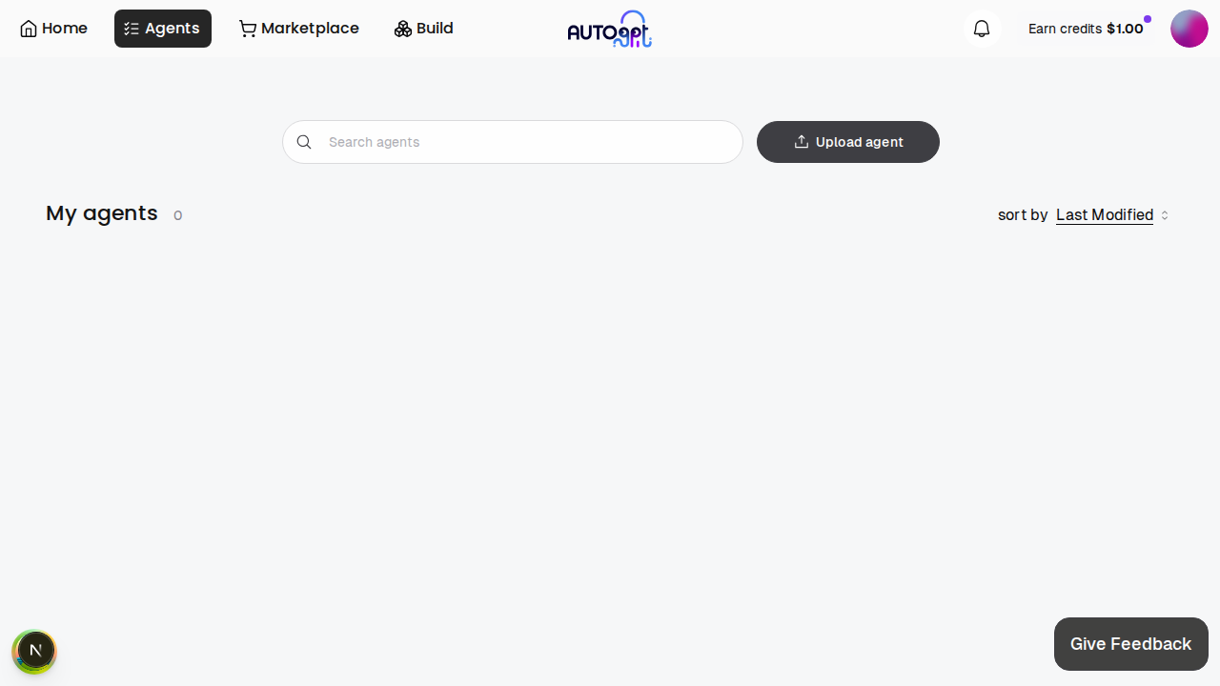The width and height of the screenshot is (1220, 686).
Task: Open the Last Modified sort dropdown
Action: pos(1105,215)
